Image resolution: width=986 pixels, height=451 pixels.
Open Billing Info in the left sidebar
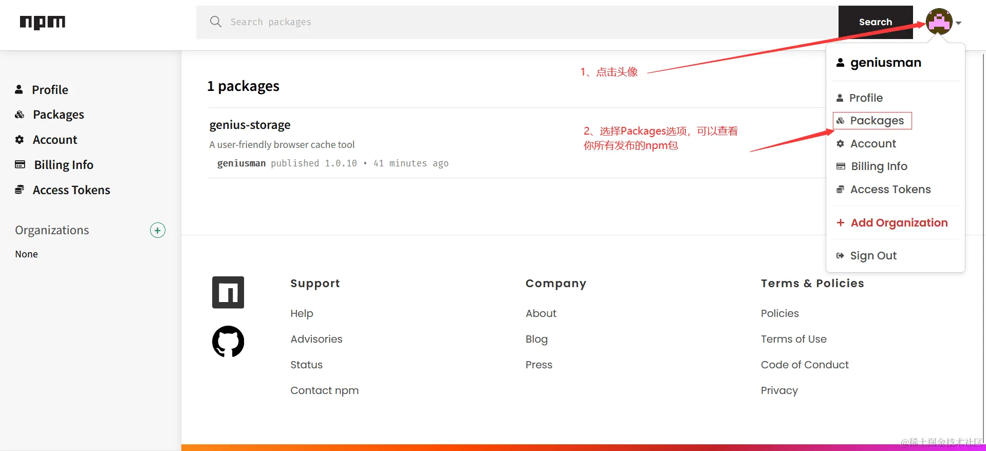[x=64, y=164]
